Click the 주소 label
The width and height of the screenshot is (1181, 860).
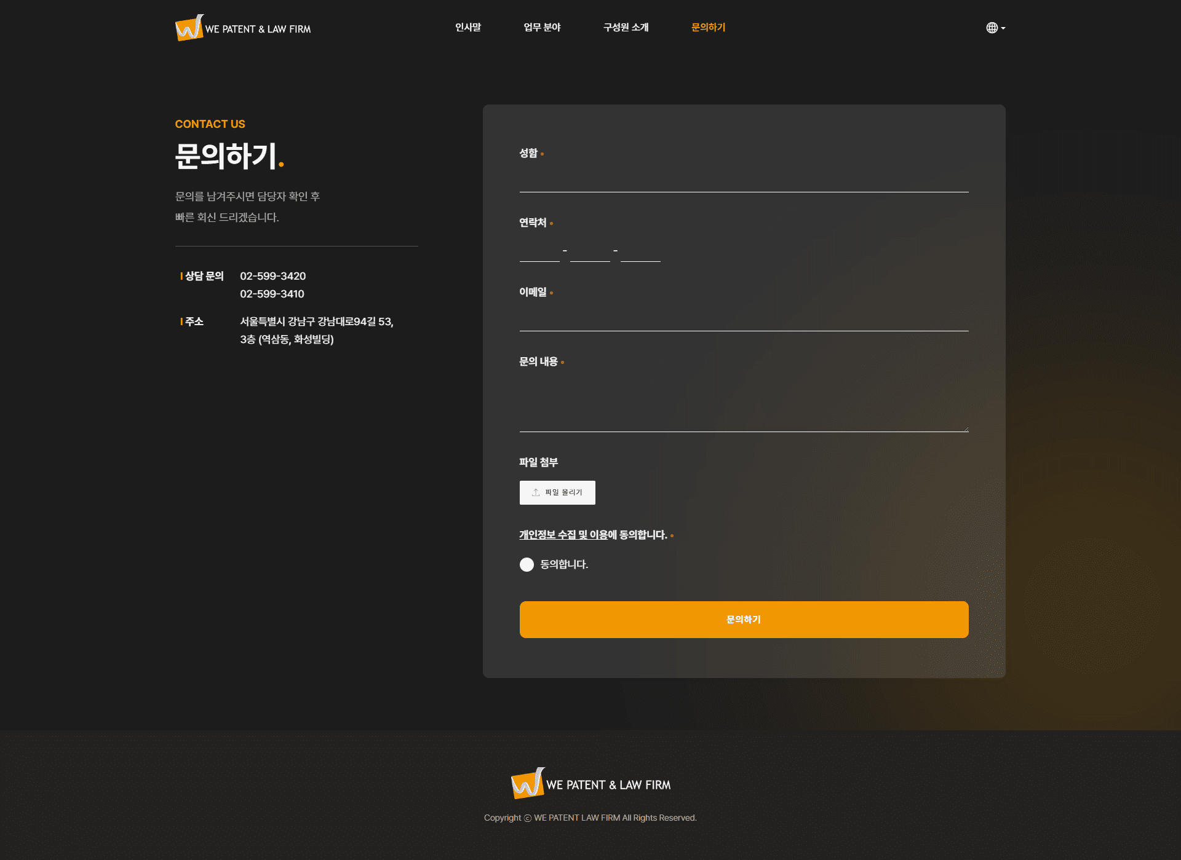[x=194, y=322]
